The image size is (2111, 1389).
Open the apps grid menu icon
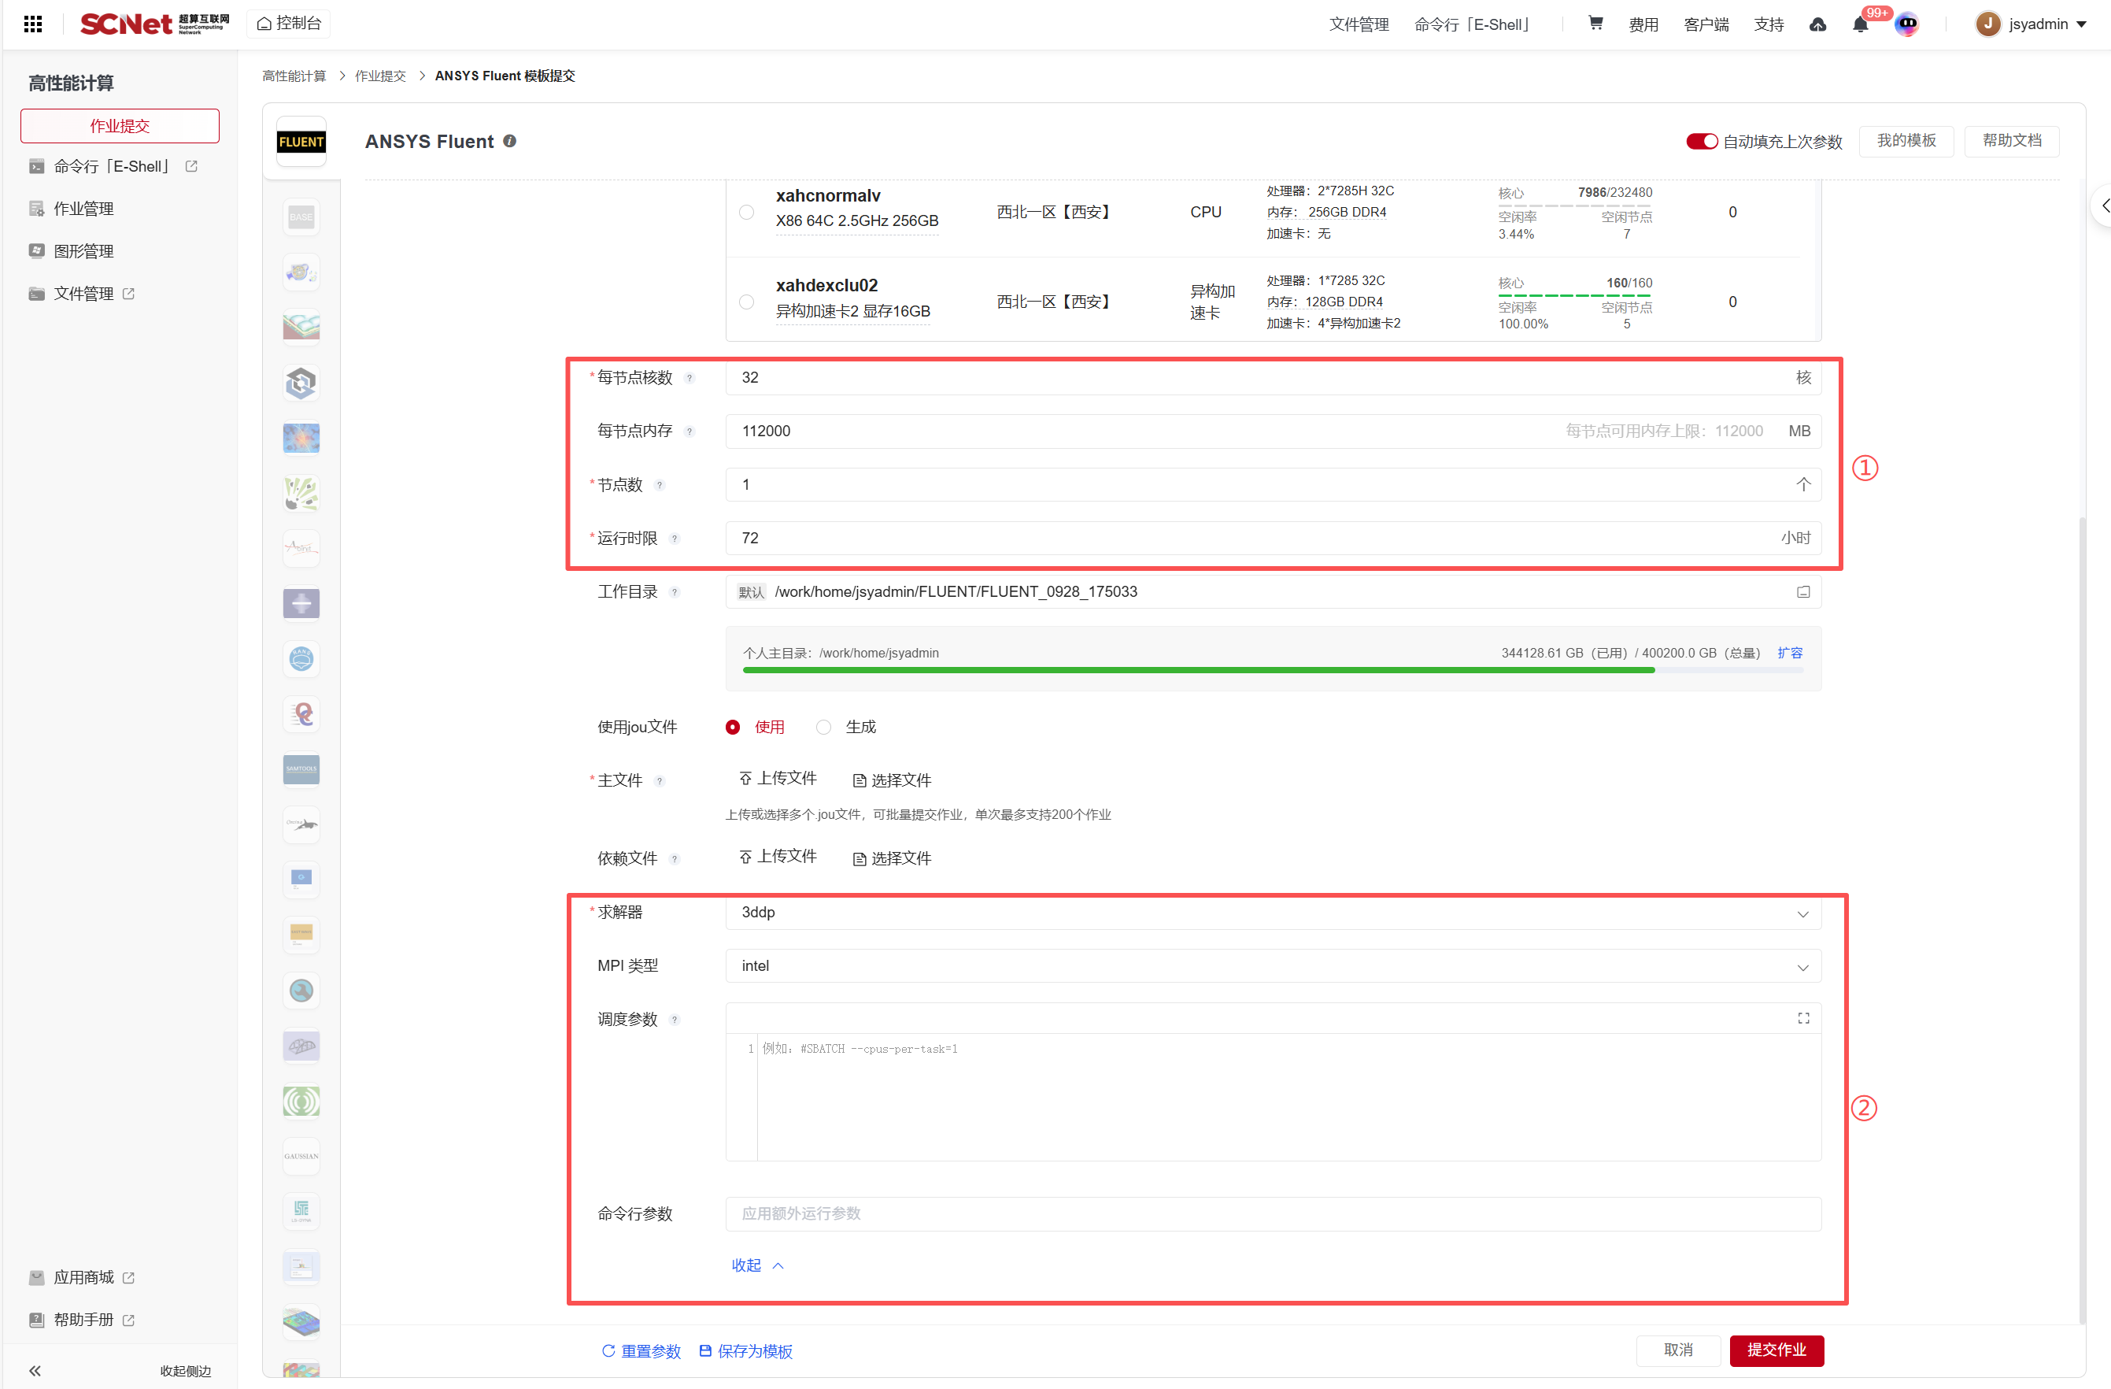coord(33,24)
